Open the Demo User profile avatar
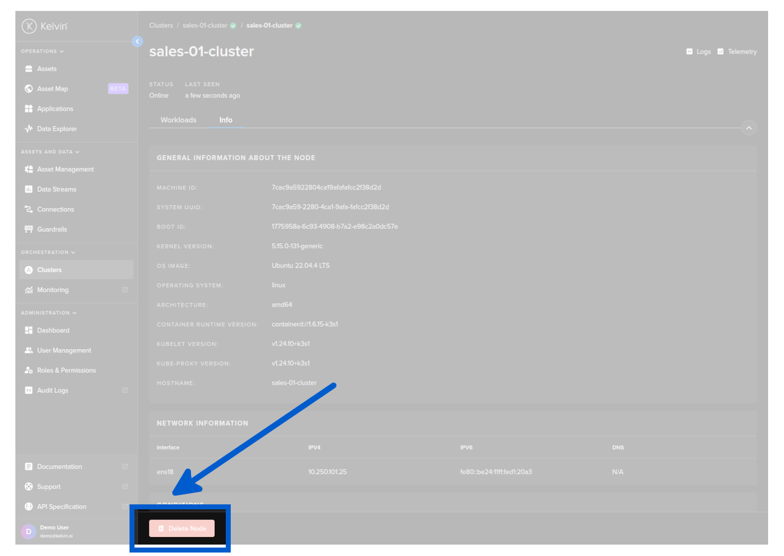Viewport: 784px width, 556px height. pyautogui.click(x=29, y=532)
